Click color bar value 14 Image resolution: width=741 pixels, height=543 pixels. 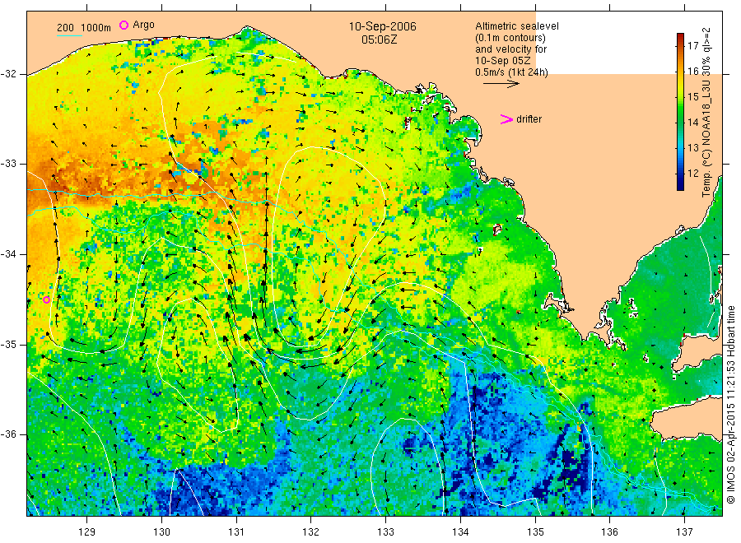click(692, 123)
